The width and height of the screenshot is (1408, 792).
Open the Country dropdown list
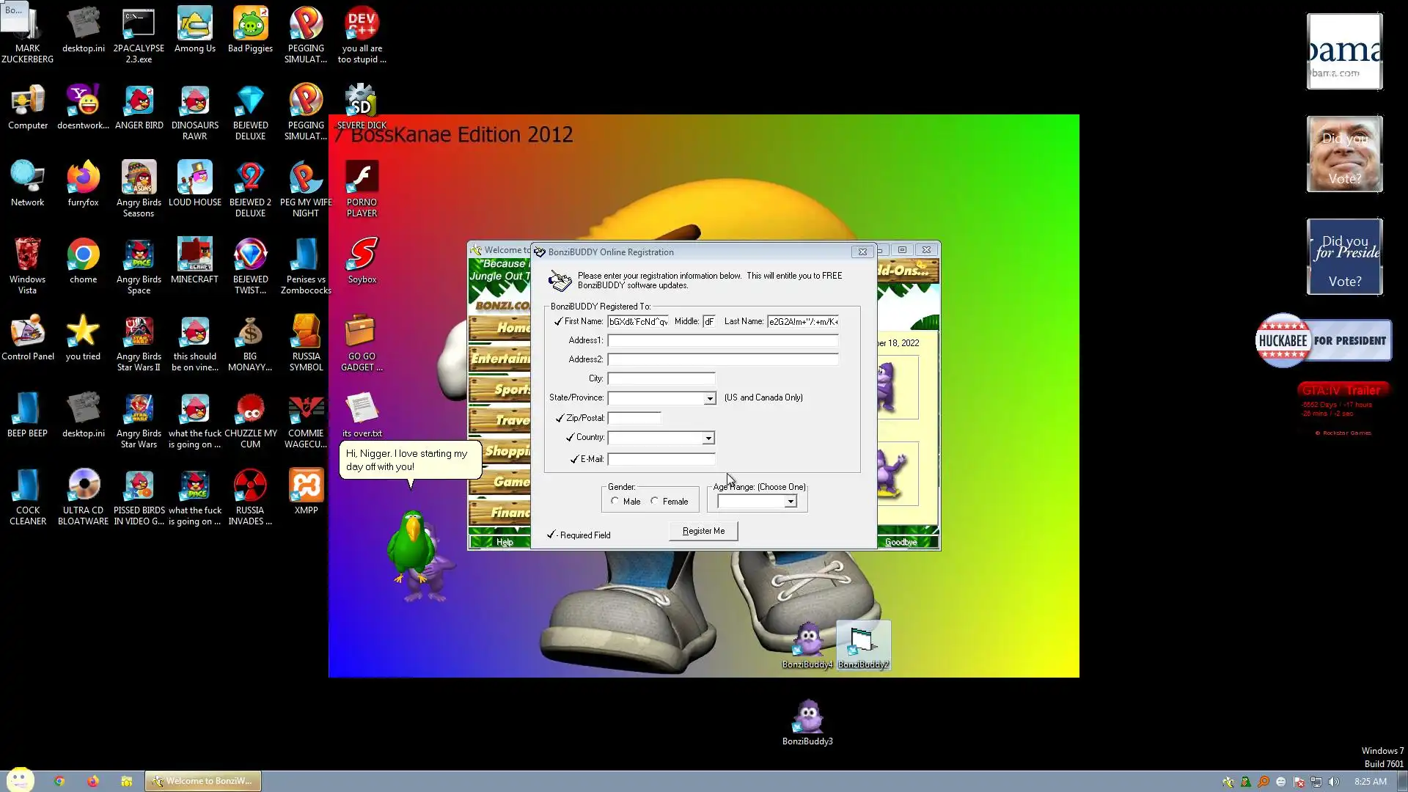click(x=708, y=438)
